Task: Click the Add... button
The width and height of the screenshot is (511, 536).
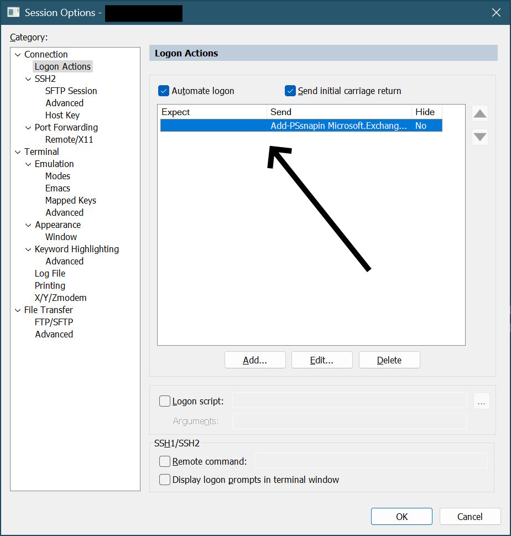Action: (255, 360)
